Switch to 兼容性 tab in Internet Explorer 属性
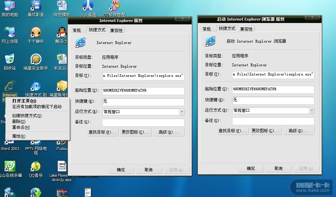336x197 pixels. [x=116, y=30]
